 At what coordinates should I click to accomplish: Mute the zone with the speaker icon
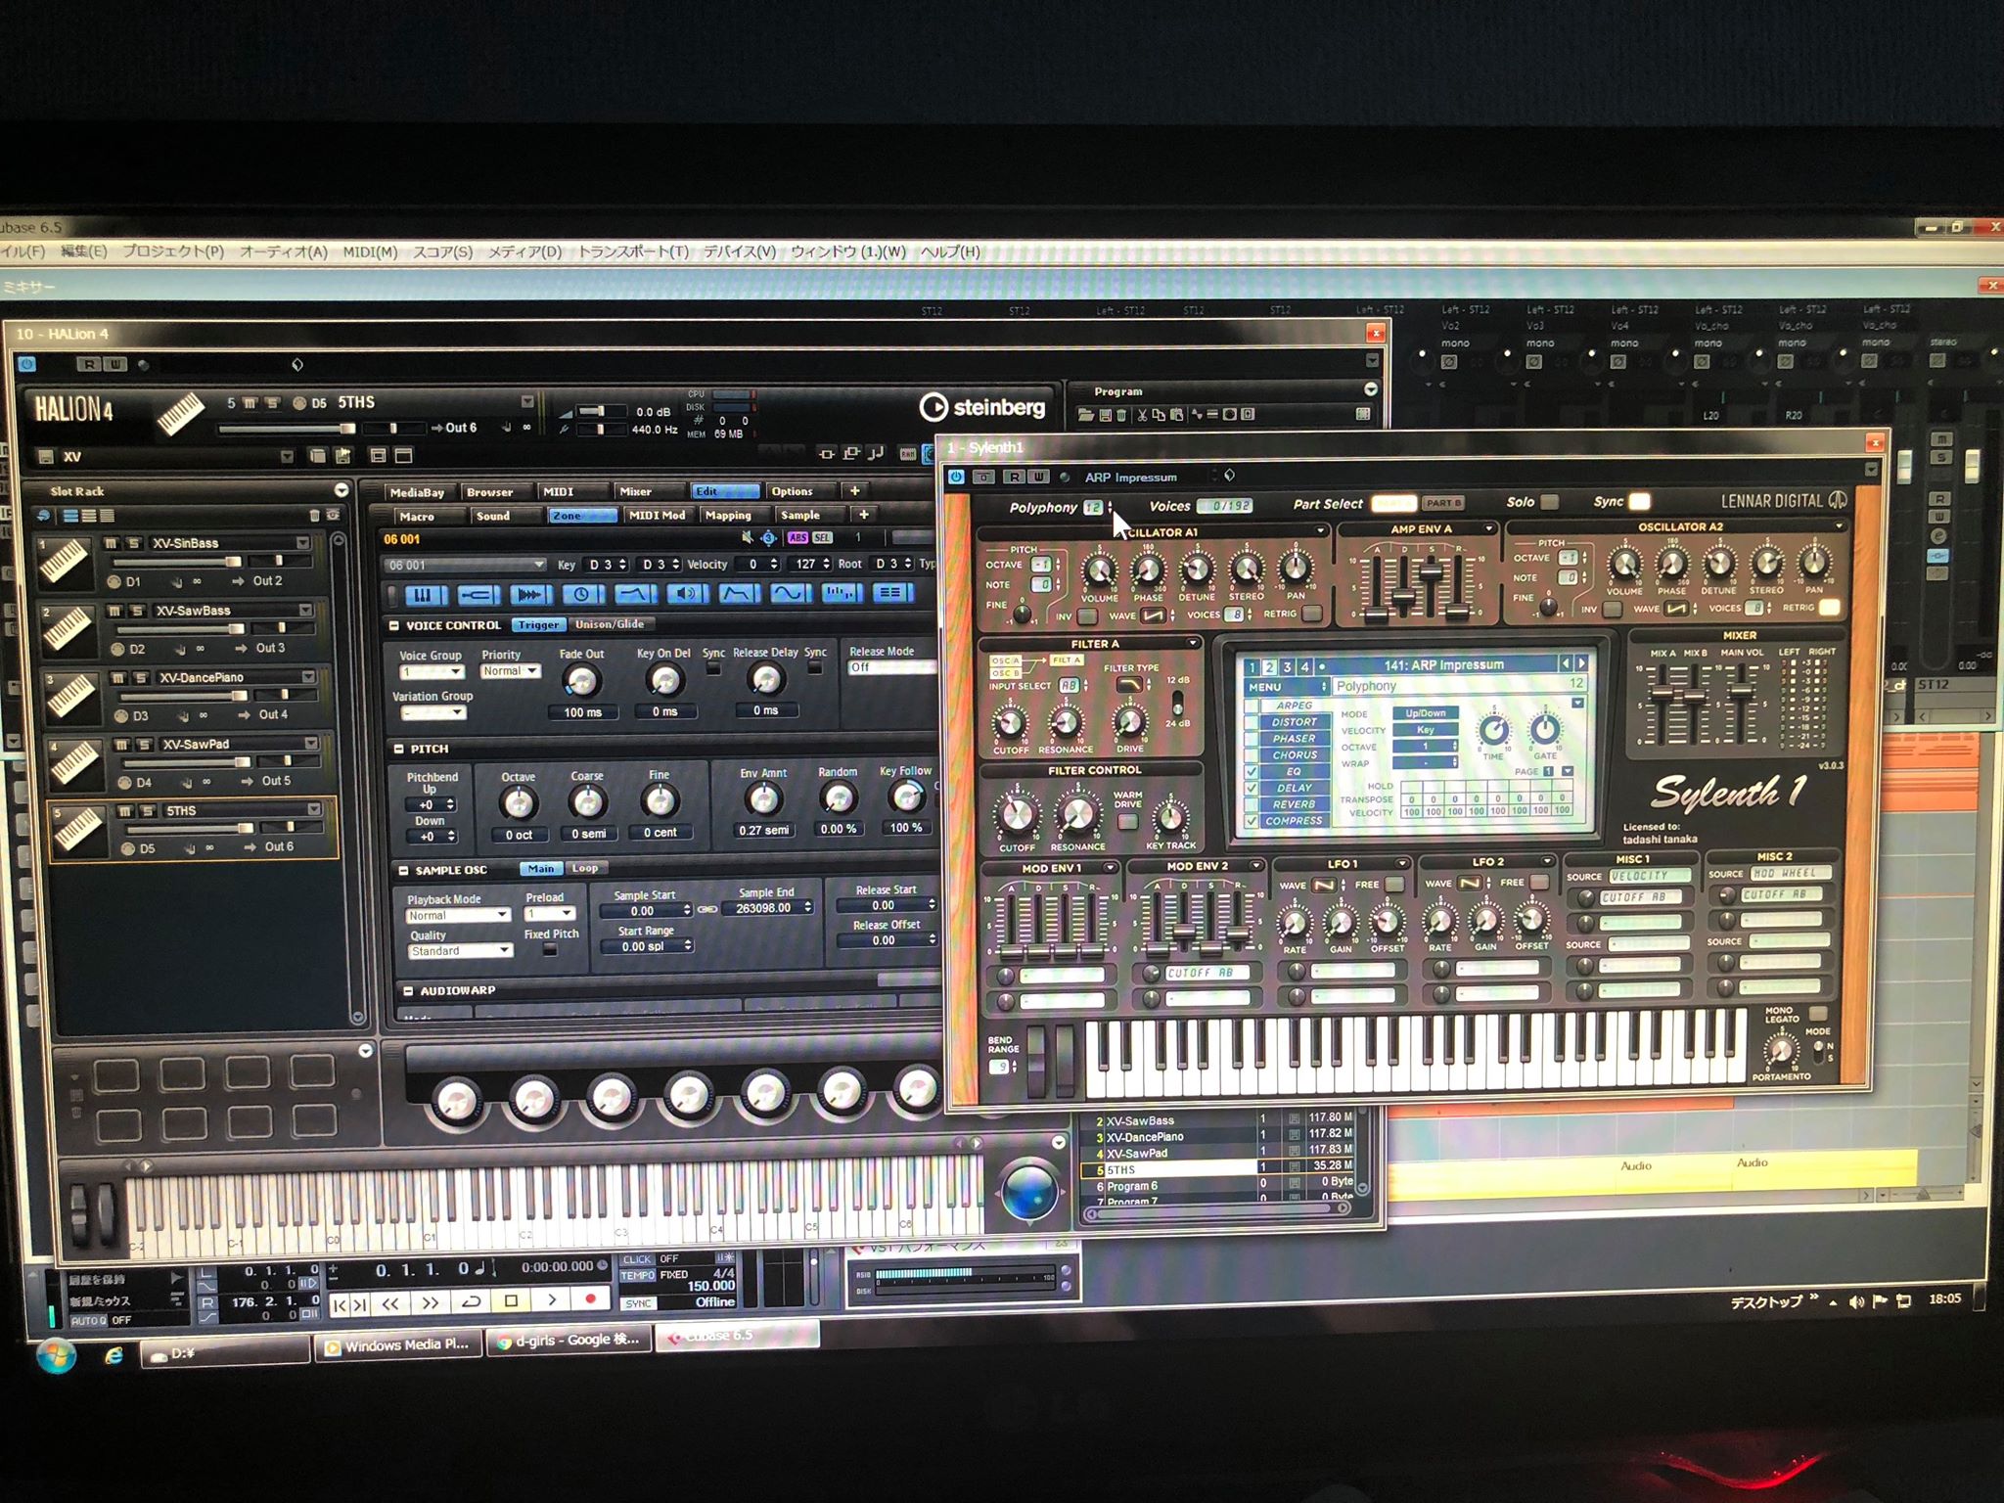(748, 538)
